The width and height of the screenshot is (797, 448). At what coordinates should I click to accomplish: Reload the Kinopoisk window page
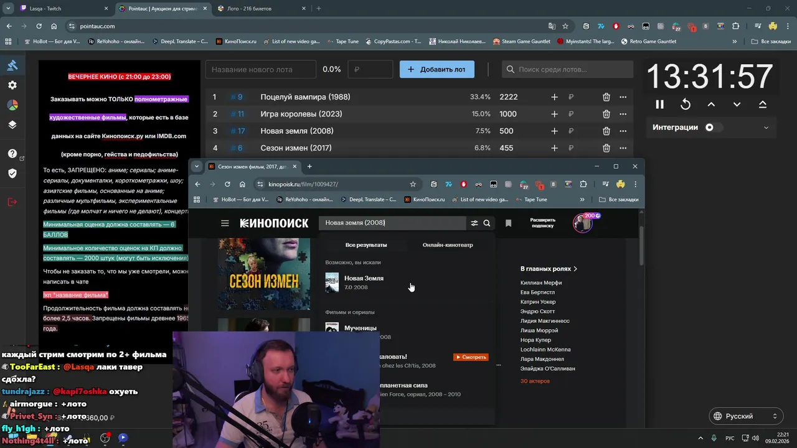coord(227,184)
